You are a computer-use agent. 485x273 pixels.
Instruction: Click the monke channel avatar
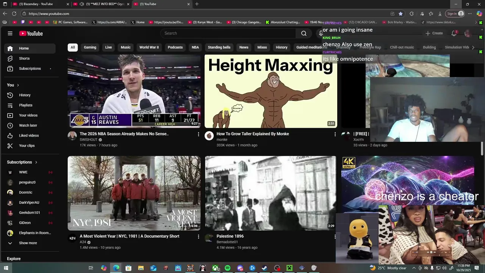(209, 136)
